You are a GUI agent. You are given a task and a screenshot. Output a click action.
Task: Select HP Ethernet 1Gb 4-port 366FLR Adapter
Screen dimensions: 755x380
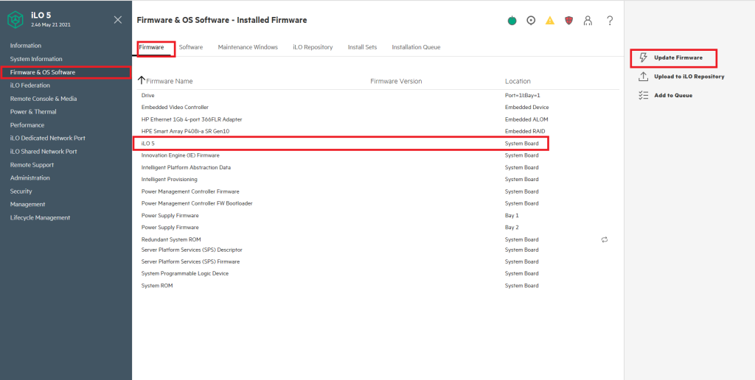pos(378,119)
